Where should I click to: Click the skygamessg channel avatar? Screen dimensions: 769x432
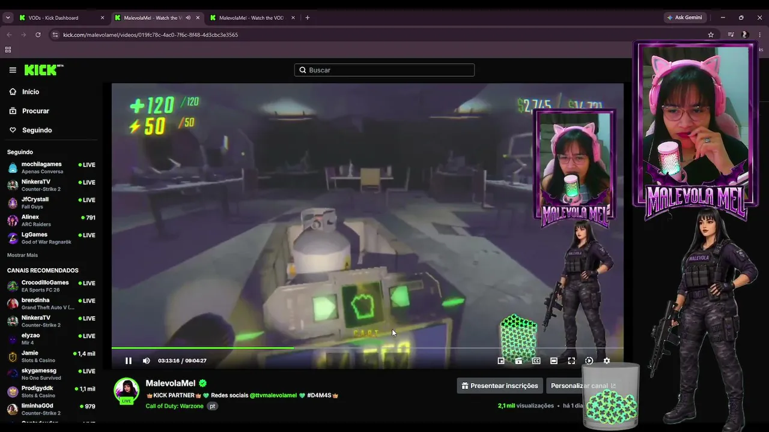pos(13,374)
